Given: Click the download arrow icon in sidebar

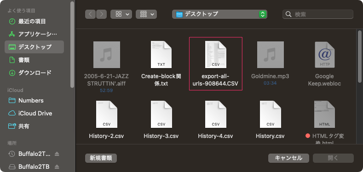Looking at the screenshot, I should 12,73.
